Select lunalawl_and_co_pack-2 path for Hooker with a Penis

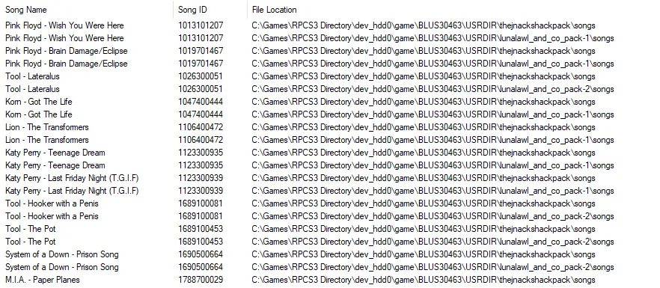[433, 216]
